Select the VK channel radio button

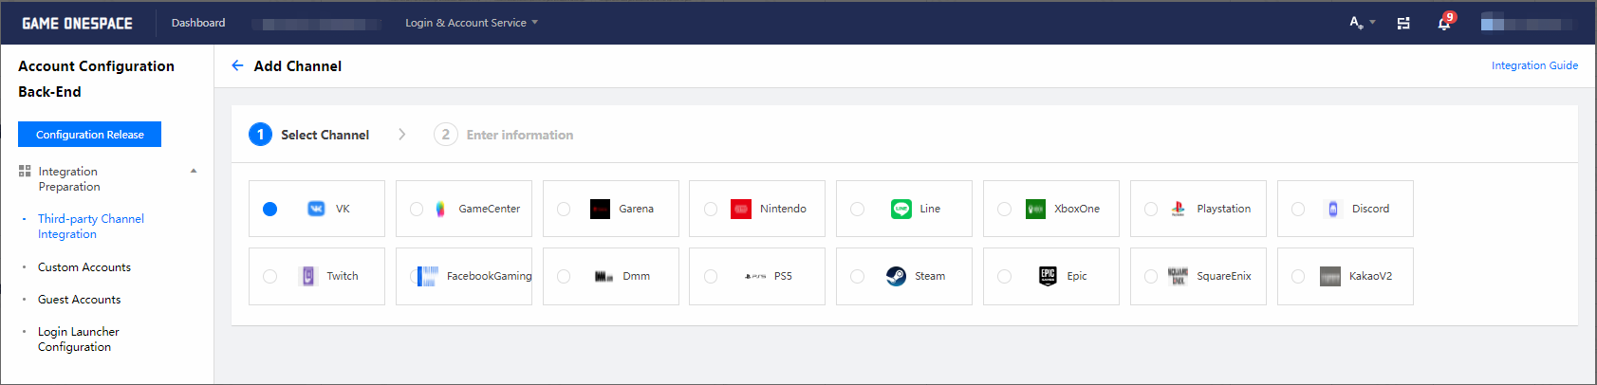[270, 209]
